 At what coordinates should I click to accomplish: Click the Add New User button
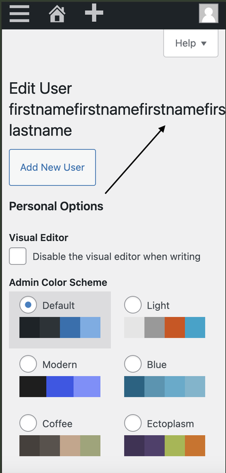[53, 167]
